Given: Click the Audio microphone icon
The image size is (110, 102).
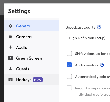Looking at the screenshot, I should pos(11,47).
